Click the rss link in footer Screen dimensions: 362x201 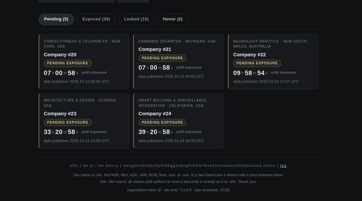pyautogui.click(x=283, y=166)
